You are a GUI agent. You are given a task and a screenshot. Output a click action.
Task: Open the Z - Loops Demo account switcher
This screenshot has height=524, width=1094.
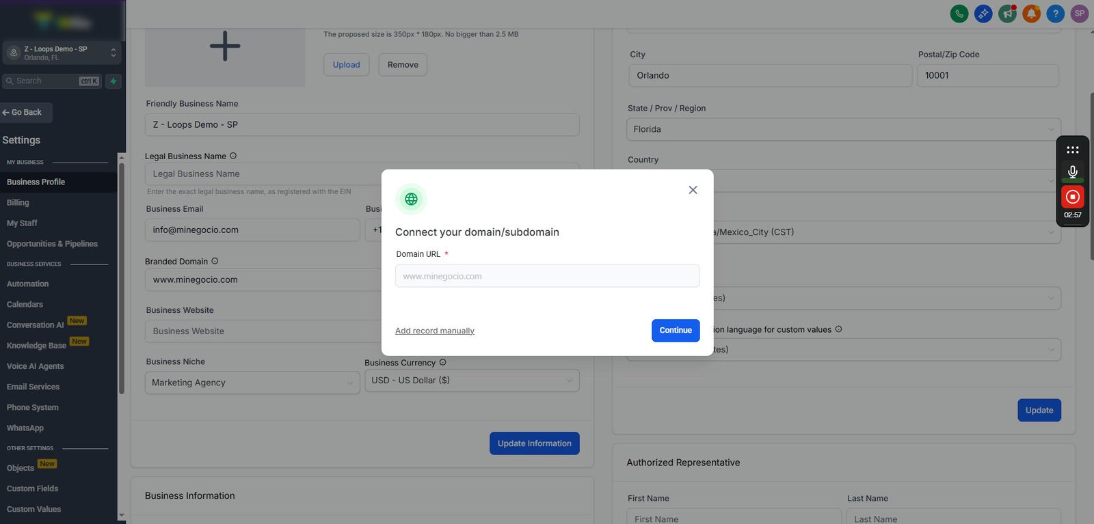point(62,53)
